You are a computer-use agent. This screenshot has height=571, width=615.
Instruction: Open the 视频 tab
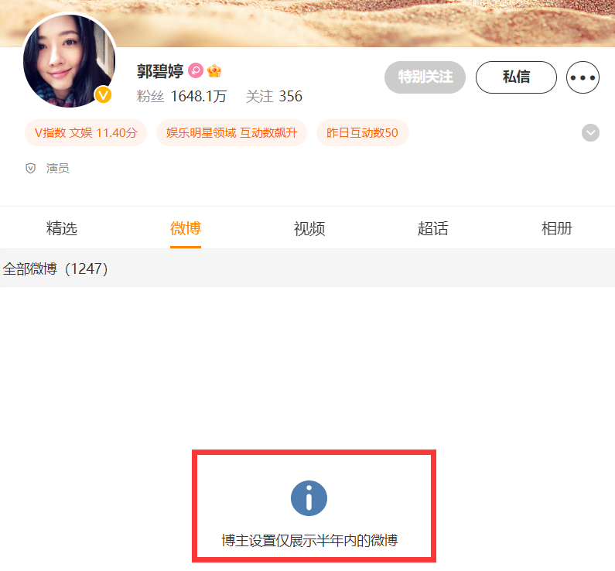click(x=309, y=228)
